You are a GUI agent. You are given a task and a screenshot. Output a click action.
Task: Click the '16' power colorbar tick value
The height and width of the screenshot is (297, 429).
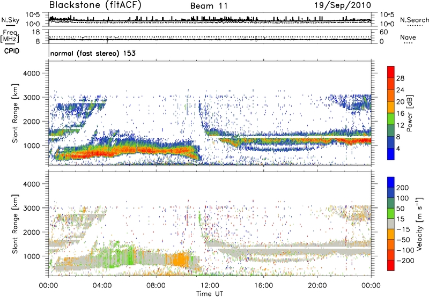400,114
